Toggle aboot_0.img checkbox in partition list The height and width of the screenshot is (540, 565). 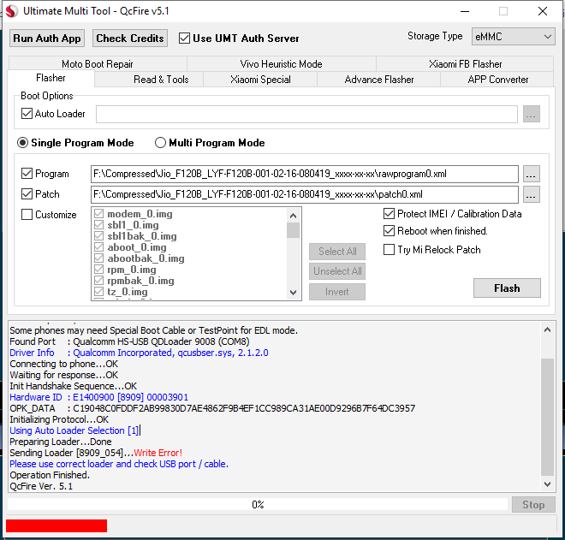coord(98,247)
